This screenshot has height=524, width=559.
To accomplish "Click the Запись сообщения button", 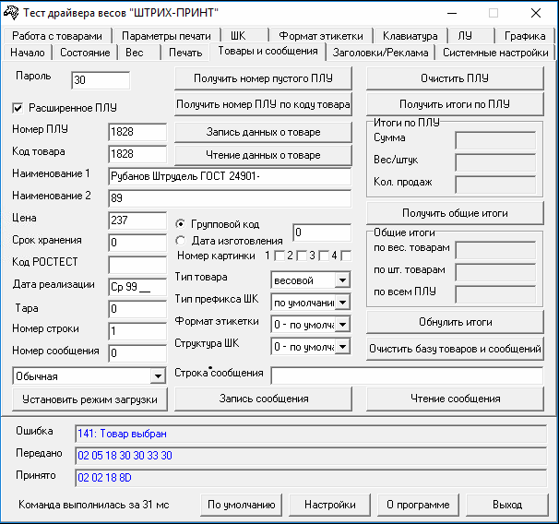I will [263, 399].
